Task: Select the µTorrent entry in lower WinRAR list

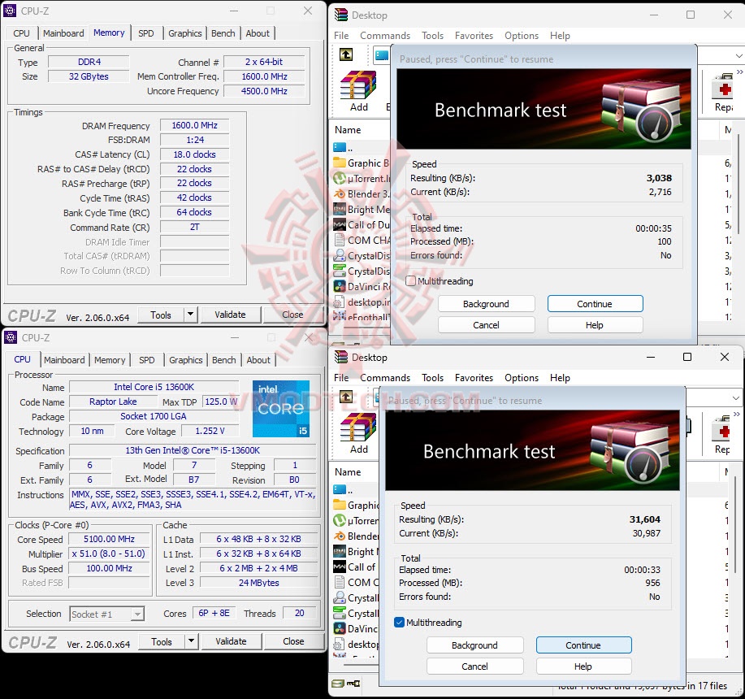Action: pos(356,521)
